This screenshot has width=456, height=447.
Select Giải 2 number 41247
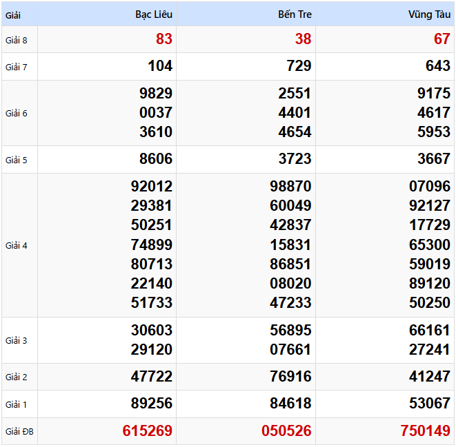(x=429, y=377)
